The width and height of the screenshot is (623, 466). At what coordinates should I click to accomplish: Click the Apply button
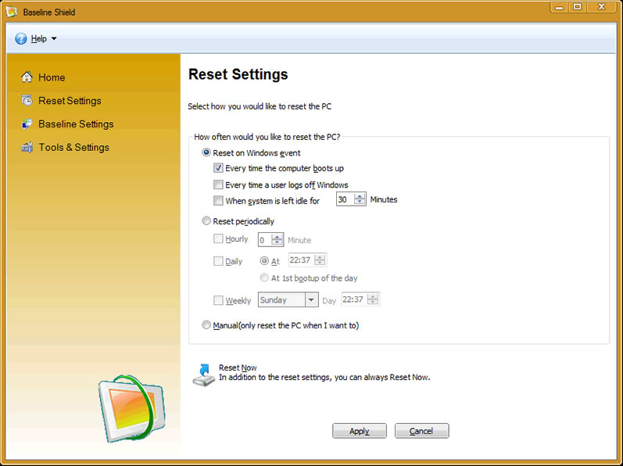pyautogui.click(x=359, y=431)
